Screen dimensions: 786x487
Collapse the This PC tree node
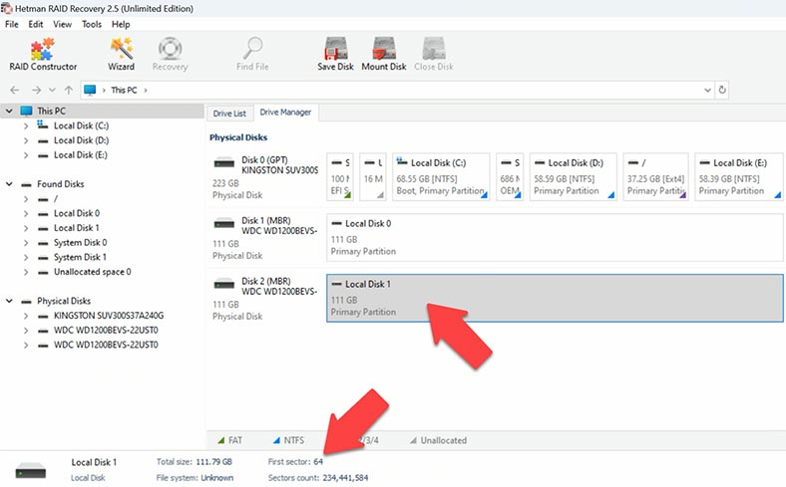9,112
